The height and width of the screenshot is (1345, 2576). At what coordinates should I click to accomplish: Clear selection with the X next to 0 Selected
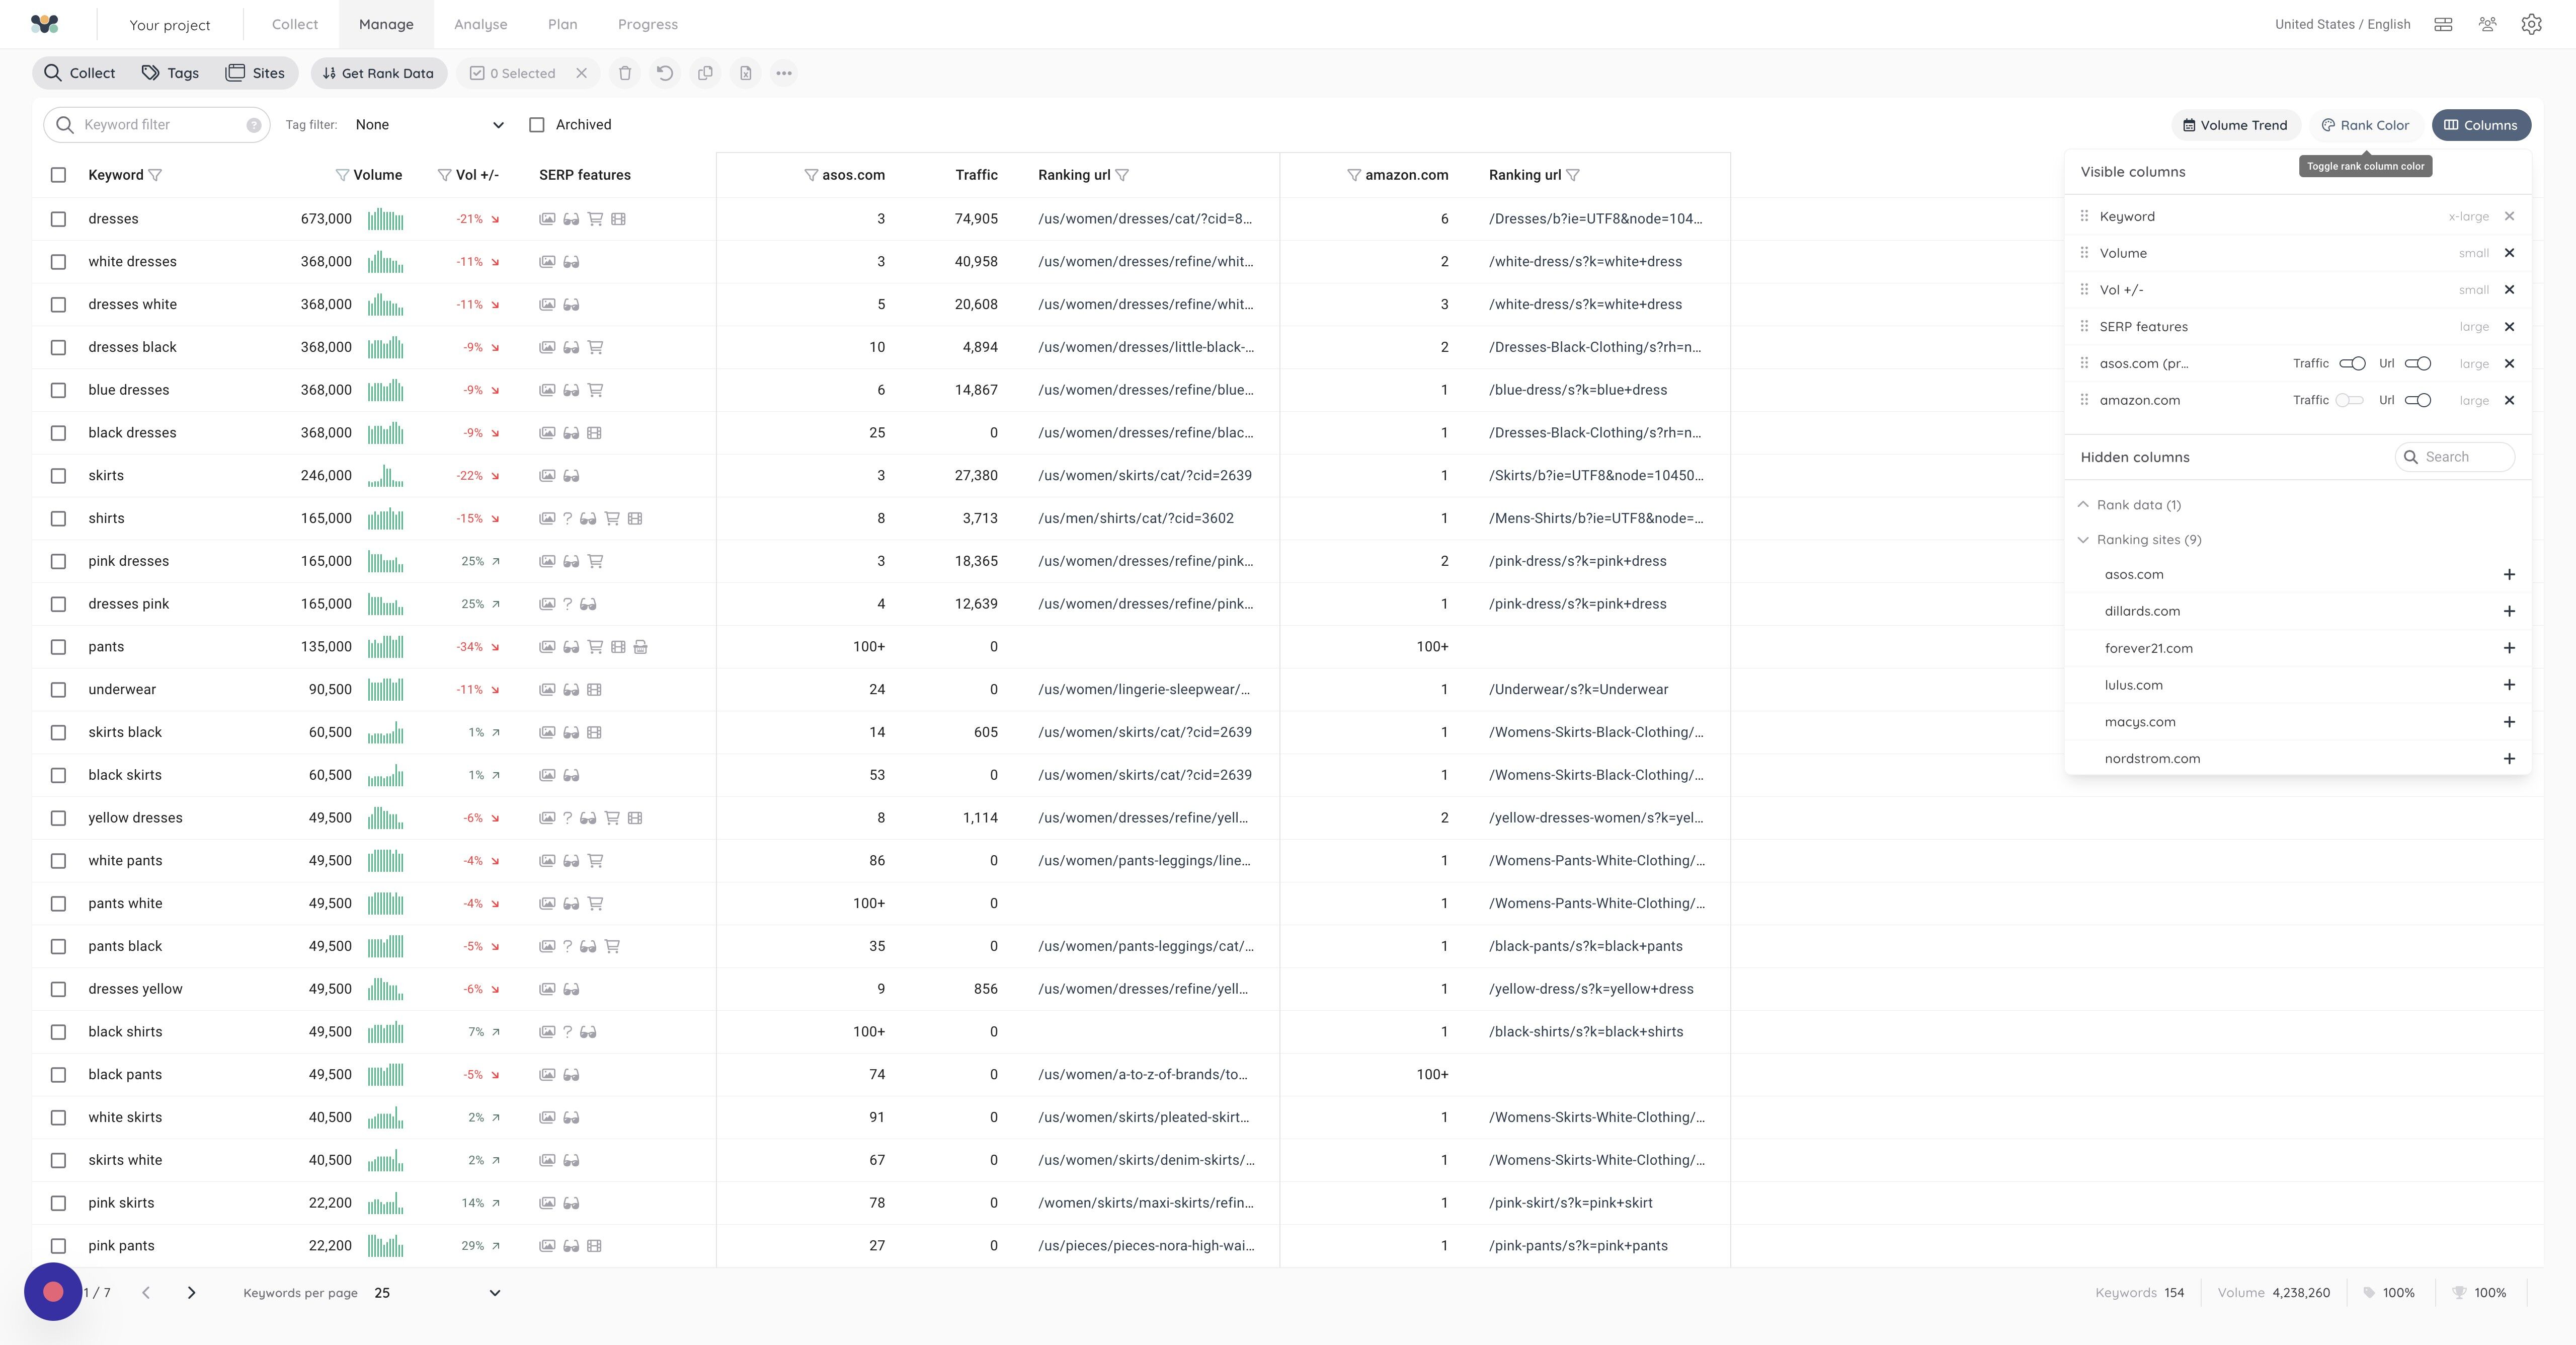581,73
